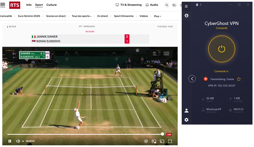254x147 pixels.
Task: Jump to LIVE in the stream
Action: 169,134
